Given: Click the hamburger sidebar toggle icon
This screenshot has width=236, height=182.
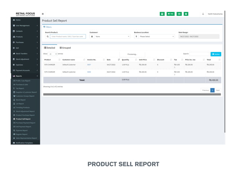Looking at the screenshot, I should (43, 14).
